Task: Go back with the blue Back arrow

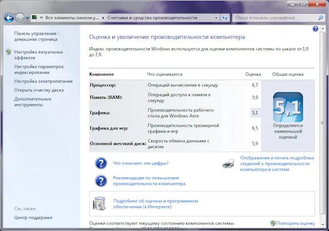Action: (9, 18)
